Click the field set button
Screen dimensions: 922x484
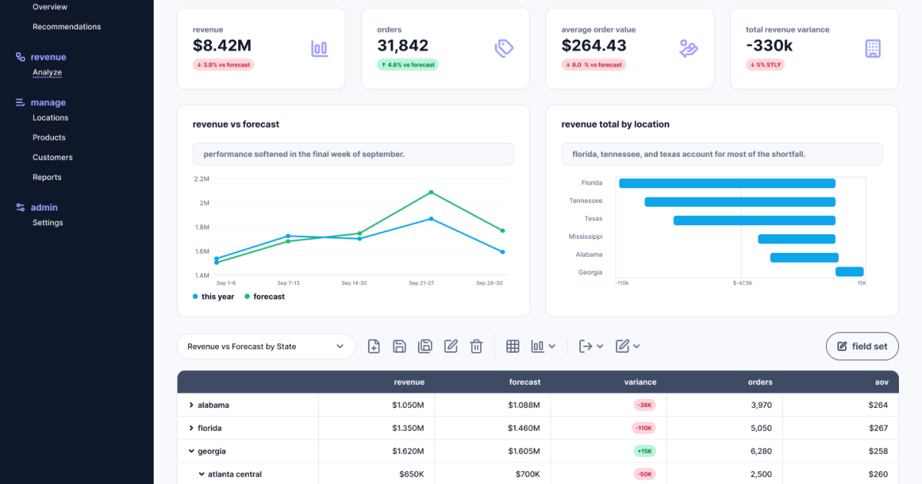pyautogui.click(x=862, y=346)
